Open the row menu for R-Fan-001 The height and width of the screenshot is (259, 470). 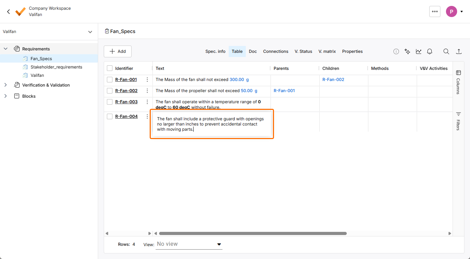(147, 80)
